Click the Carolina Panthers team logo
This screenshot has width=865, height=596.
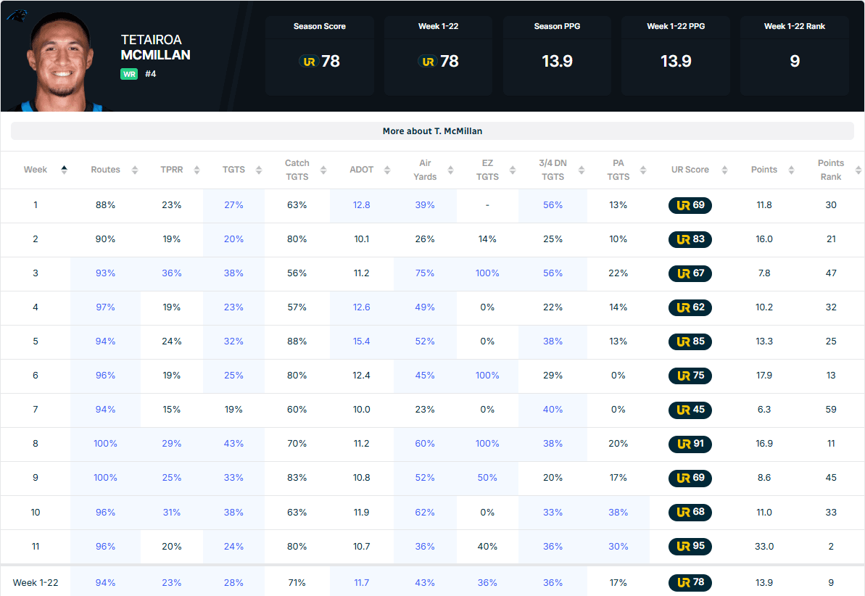(16, 14)
